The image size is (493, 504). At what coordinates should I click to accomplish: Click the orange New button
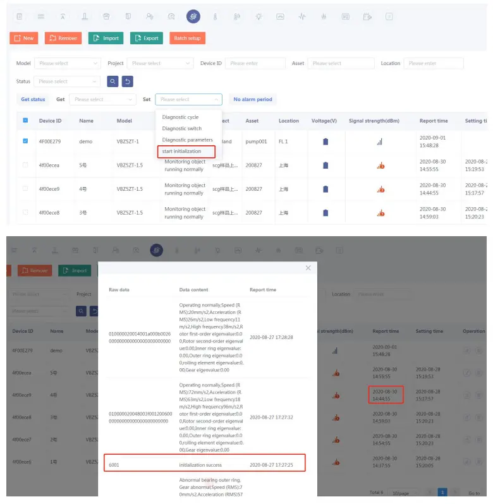pos(24,38)
